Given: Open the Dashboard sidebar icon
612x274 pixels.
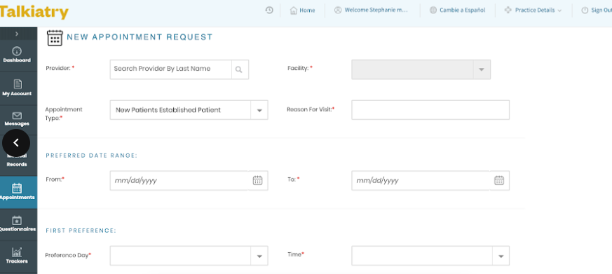Looking at the screenshot, I should tap(17, 51).
